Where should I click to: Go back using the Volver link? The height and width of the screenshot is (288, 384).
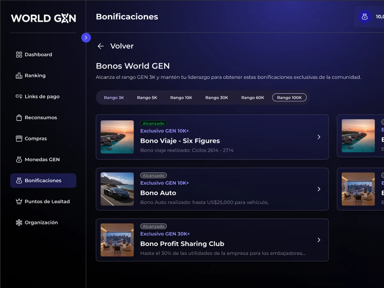click(115, 46)
